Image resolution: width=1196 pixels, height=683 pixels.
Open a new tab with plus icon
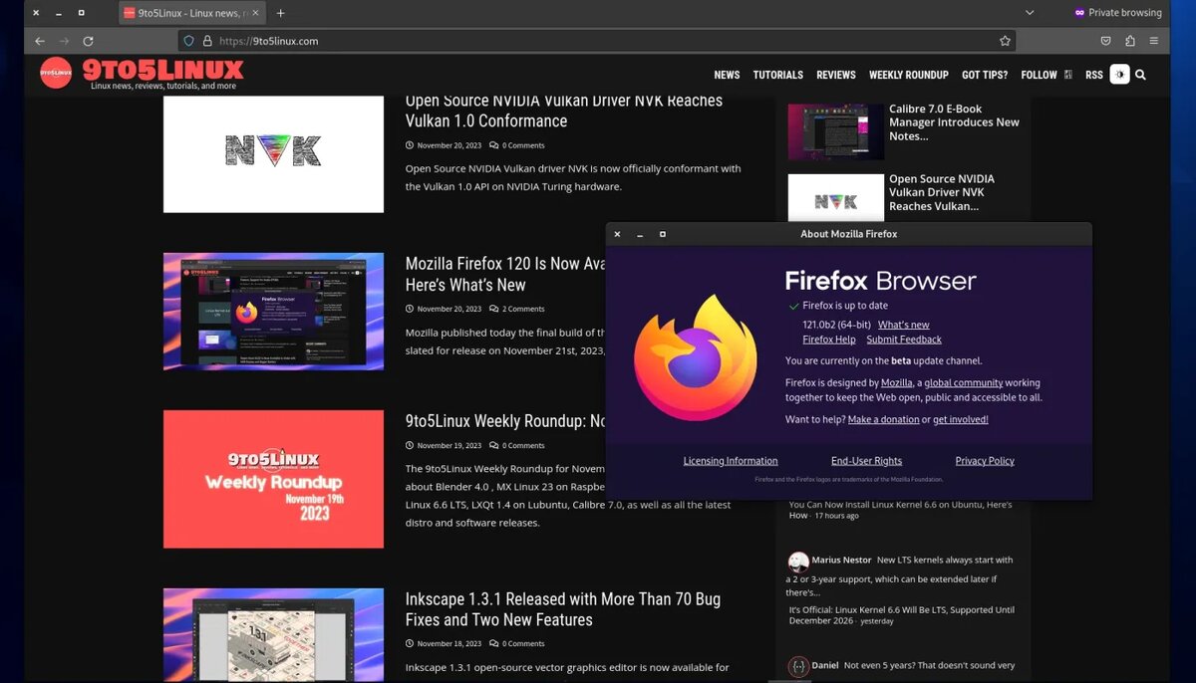tap(280, 13)
